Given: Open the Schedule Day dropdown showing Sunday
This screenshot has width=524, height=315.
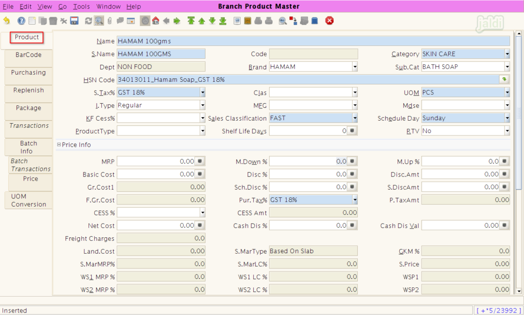Looking at the screenshot, I should click(507, 118).
